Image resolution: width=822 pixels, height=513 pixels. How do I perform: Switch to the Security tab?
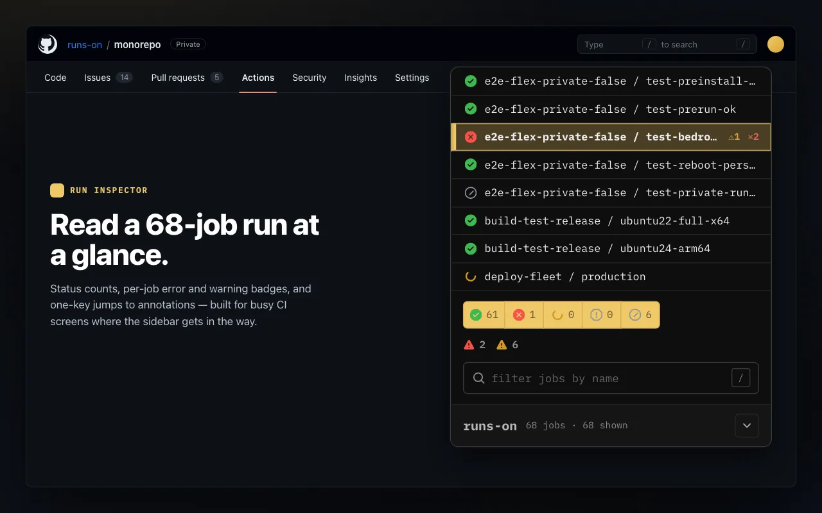point(310,78)
